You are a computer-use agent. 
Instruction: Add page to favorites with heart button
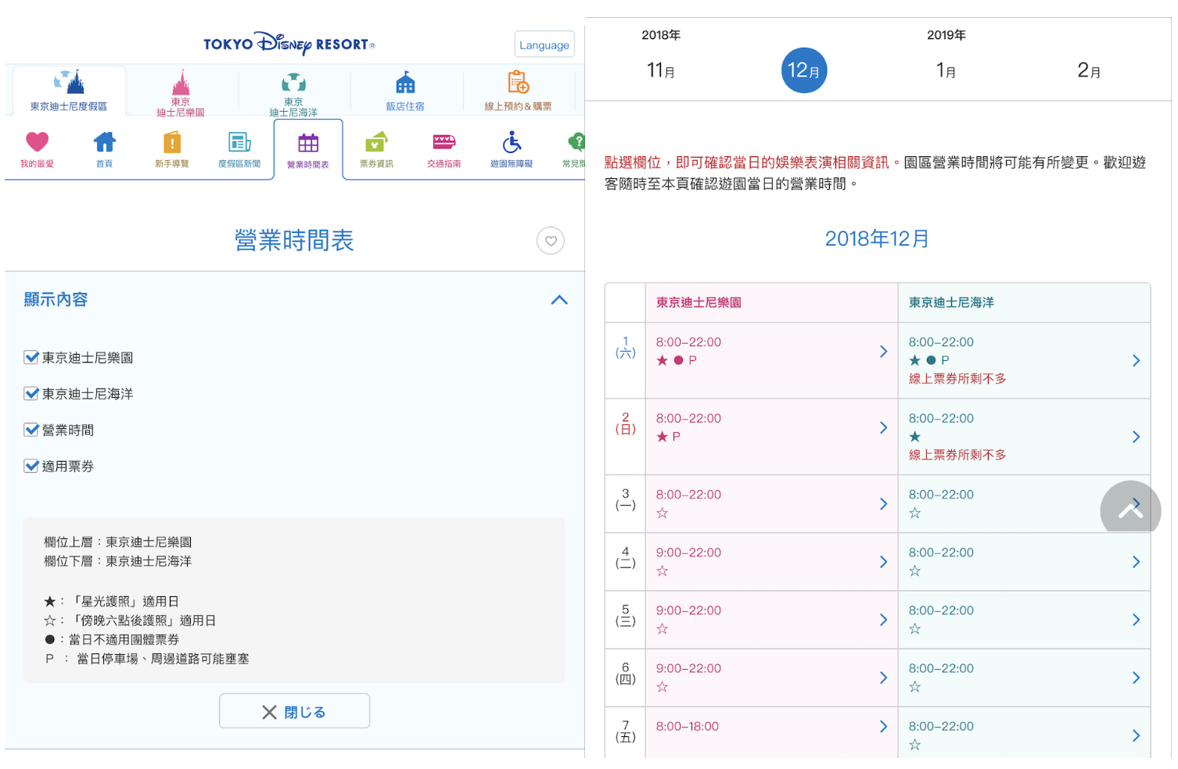[x=551, y=241]
